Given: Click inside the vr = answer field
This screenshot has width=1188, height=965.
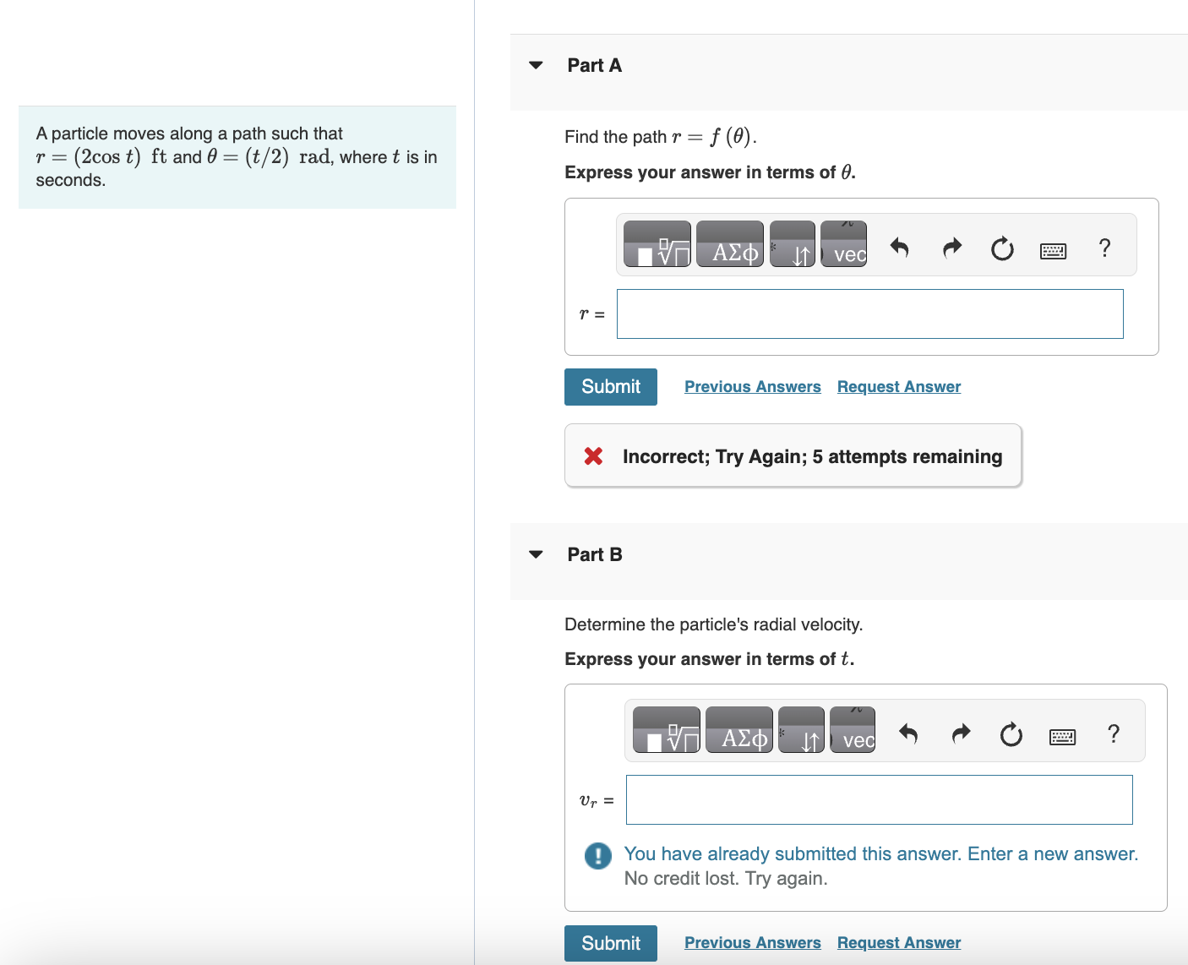Looking at the screenshot, I should 879,799.
